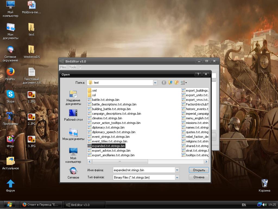Select Недавние документы in places bar
This screenshot has height=209, width=278.
point(73,98)
